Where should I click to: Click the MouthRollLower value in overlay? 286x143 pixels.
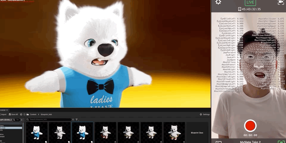tap(281, 18)
